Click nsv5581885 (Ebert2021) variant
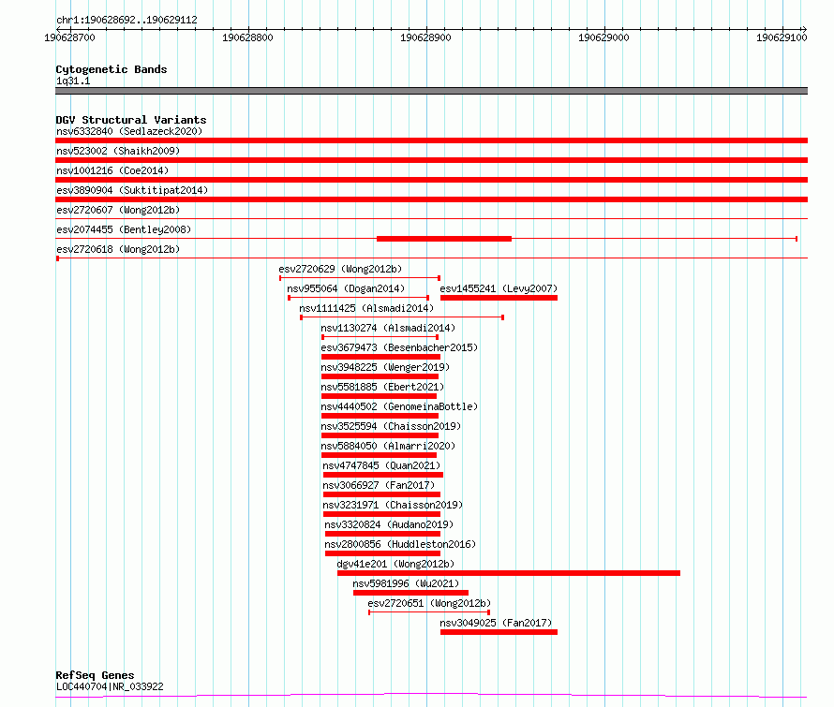 [x=382, y=387]
